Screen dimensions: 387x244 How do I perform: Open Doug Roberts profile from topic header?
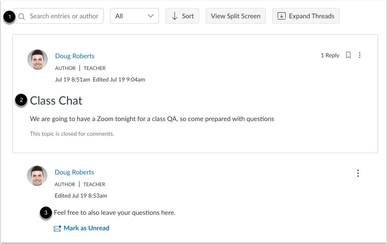pos(75,56)
